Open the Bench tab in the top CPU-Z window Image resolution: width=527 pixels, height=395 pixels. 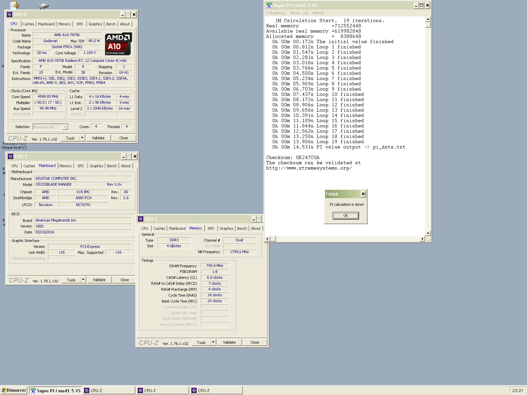[x=111, y=24]
